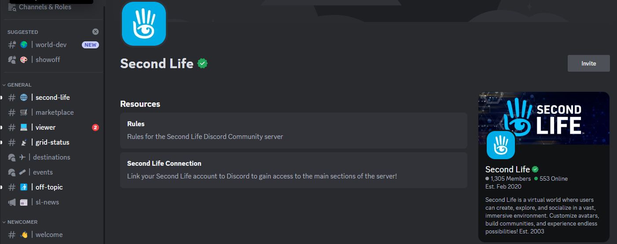The image size is (617, 244).
Task: Open the world-dev channel
Action: [x=51, y=45]
